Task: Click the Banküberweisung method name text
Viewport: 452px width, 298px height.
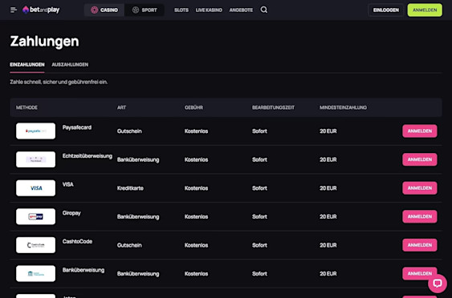Action: coord(83,270)
